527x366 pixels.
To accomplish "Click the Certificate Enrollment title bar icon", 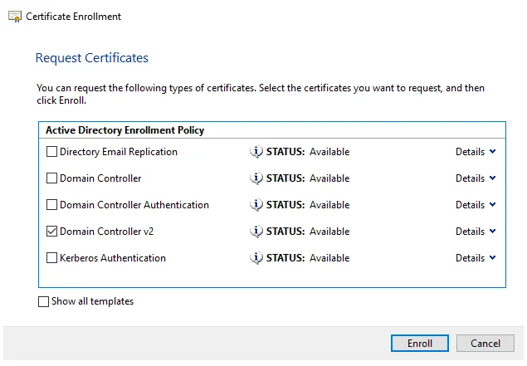I will 15,17.
